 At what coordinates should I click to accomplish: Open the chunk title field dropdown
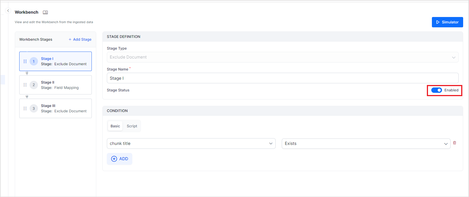click(191, 144)
